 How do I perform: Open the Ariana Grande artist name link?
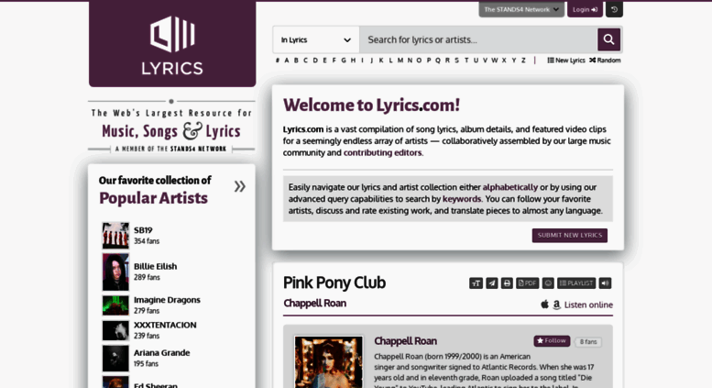pyautogui.click(x=161, y=352)
